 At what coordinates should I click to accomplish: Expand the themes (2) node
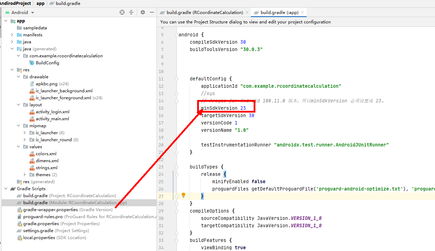click(x=25, y=175)
